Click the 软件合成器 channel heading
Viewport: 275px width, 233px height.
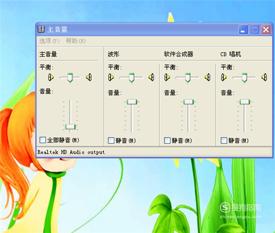tap(178, 54)
